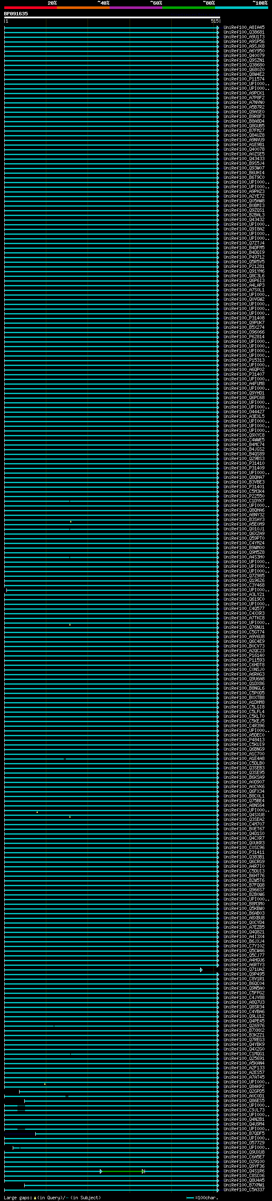Image resolution: width=272 pixels, height=1201 pixels.
Task: Select label UniRef100_Q40821
Action: point(244,932)
